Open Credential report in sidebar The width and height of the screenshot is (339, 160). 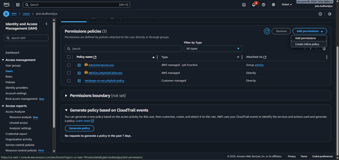coord(17,134)
